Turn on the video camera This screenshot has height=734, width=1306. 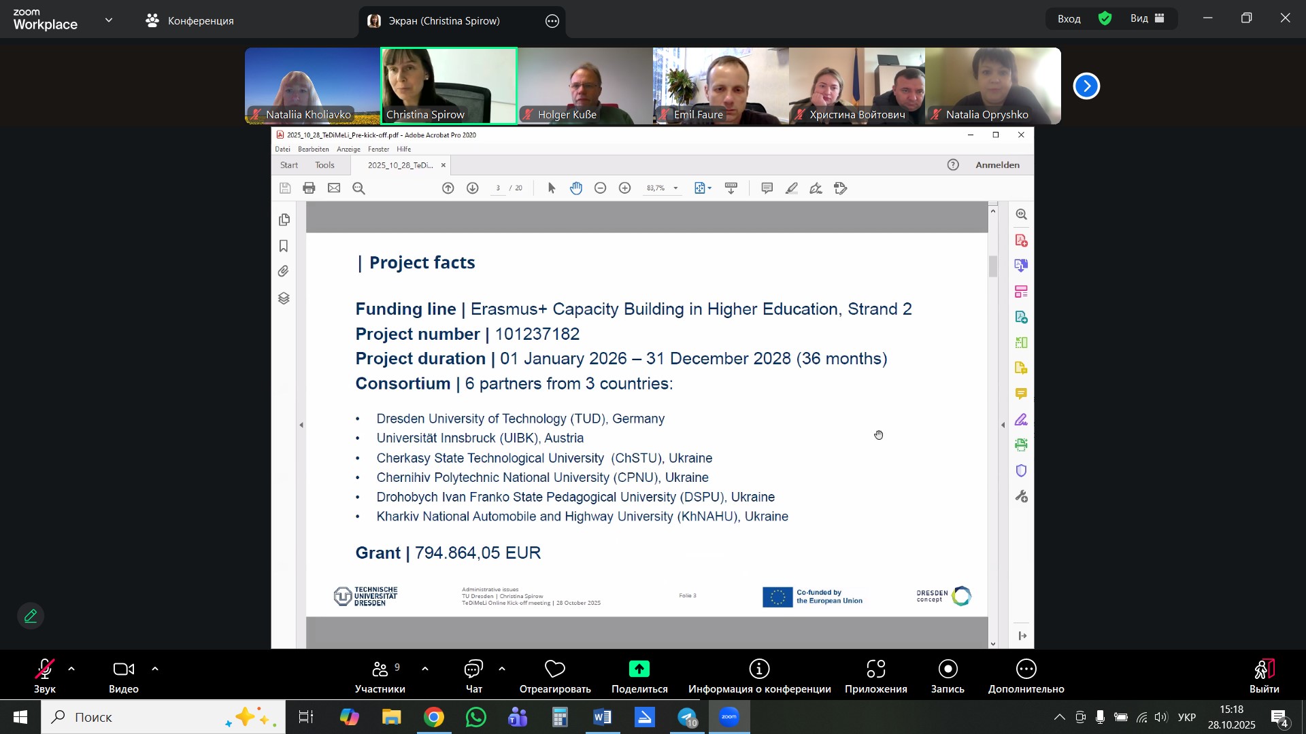point(123,676)
